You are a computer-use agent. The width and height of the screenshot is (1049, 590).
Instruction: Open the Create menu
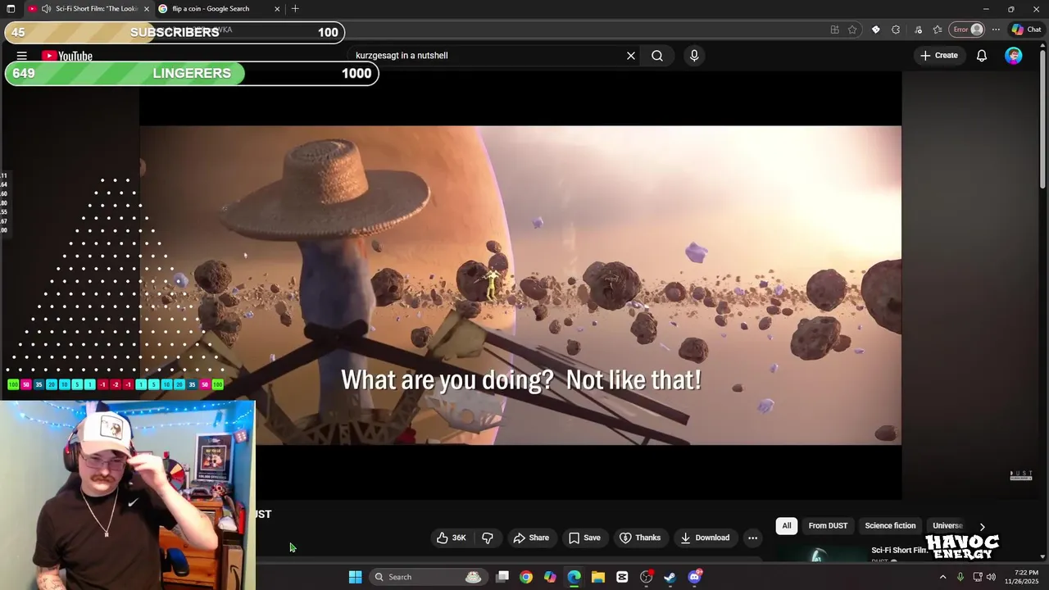pyautogui.click(x=939, y=56)
